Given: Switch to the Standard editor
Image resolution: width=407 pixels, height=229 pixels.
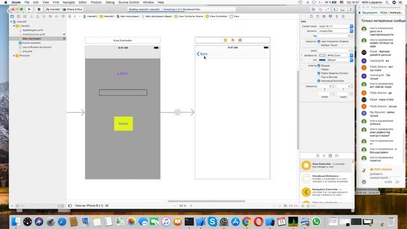Looking at the screenshot, I should (314, 10).
